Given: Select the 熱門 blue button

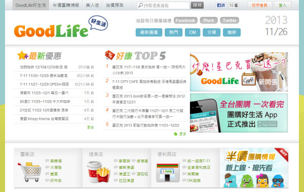Looking at the screenshot, I should pyautogui.click(x=173, y=33).
